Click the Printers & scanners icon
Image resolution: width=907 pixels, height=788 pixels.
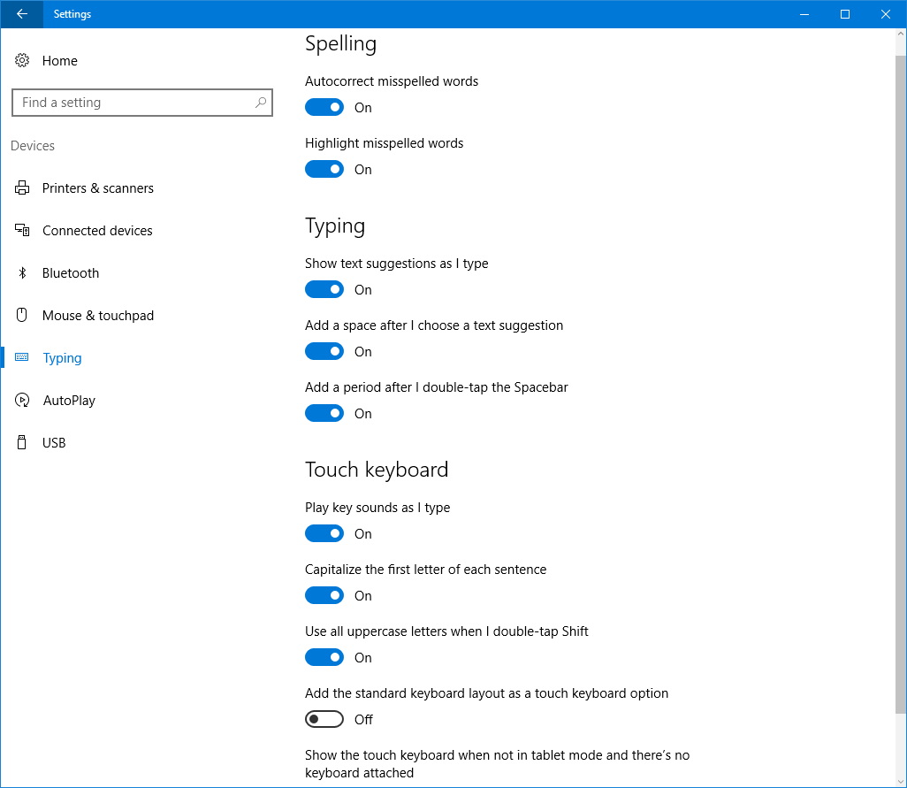[x=22, y=188]
